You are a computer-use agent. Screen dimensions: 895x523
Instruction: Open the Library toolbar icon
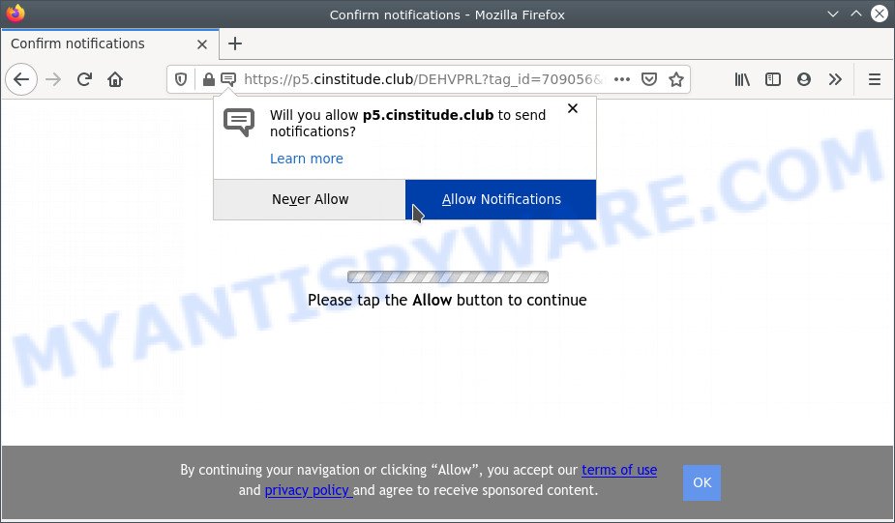pyautogui.click(x=742, y=79)
